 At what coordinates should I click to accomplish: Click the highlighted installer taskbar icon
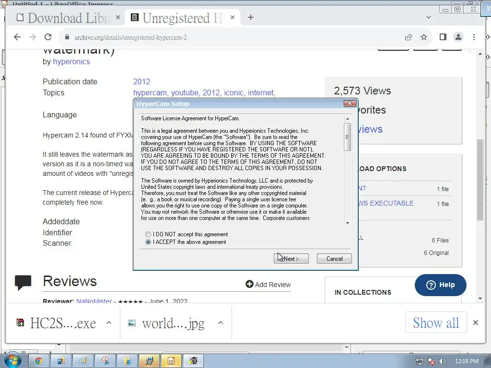coord(149,361)
